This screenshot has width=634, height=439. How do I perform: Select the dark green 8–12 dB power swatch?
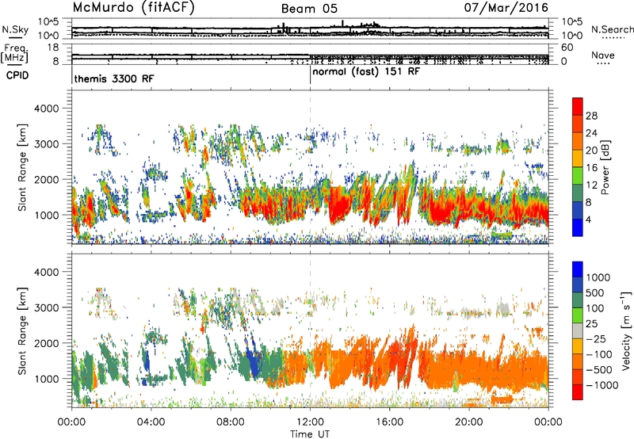tap(578, 193)
